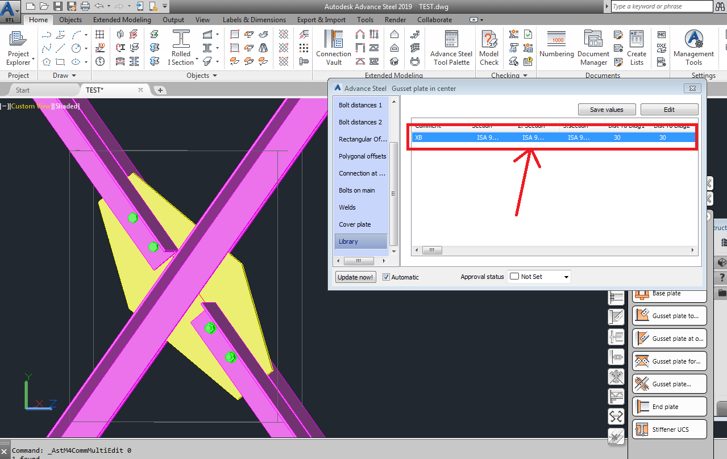Click the keyword search field
This screenshot has width=727, height=459.
point(662,6)
